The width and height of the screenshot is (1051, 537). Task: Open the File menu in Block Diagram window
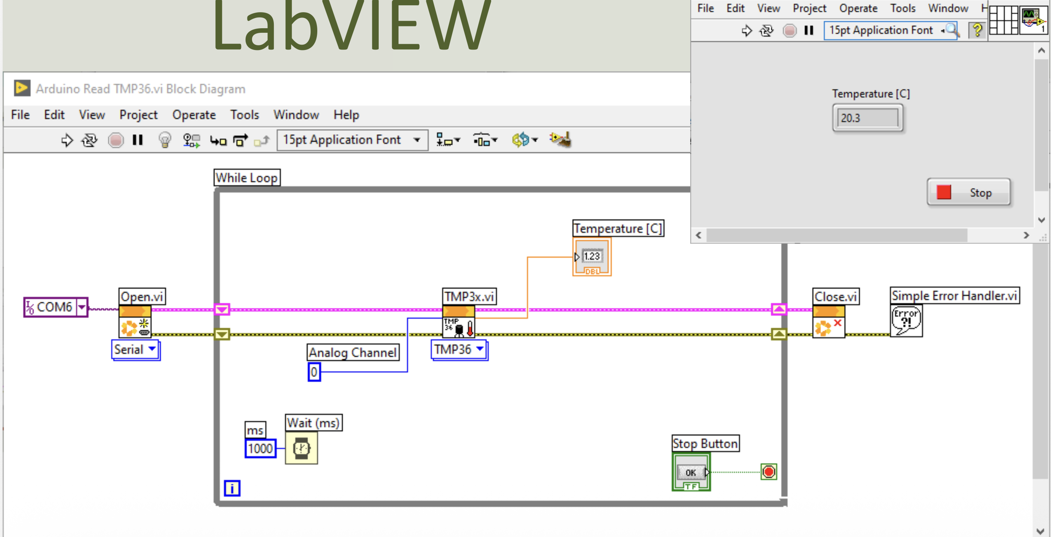20,115
